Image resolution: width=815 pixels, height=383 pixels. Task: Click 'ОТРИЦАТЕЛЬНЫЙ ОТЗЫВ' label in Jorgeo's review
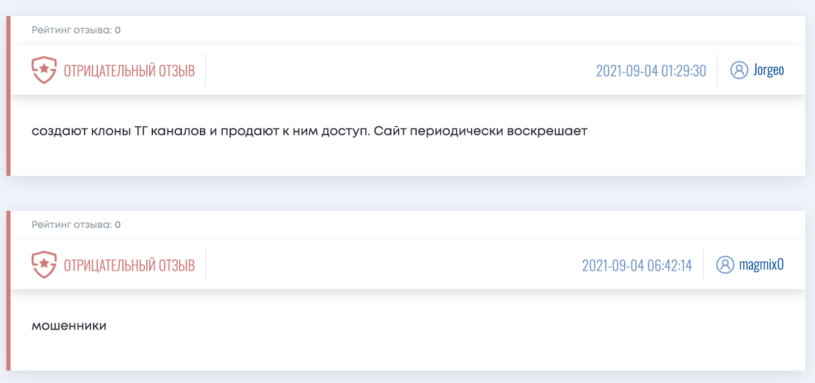point(129,70)
